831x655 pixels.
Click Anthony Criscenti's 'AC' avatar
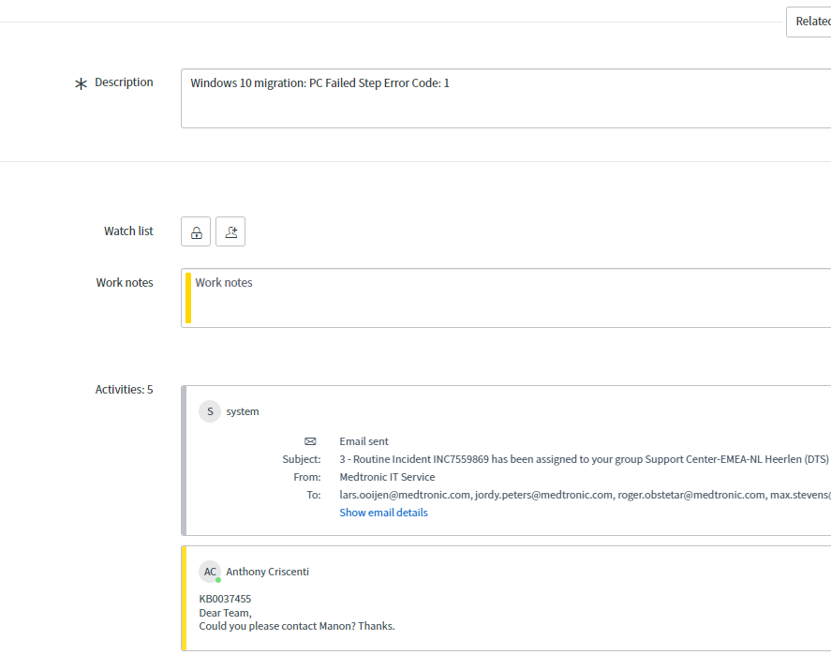click(x=210, y=572)
